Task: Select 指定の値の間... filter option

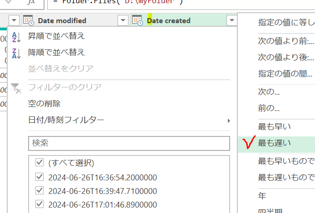Action: [285, 74]
